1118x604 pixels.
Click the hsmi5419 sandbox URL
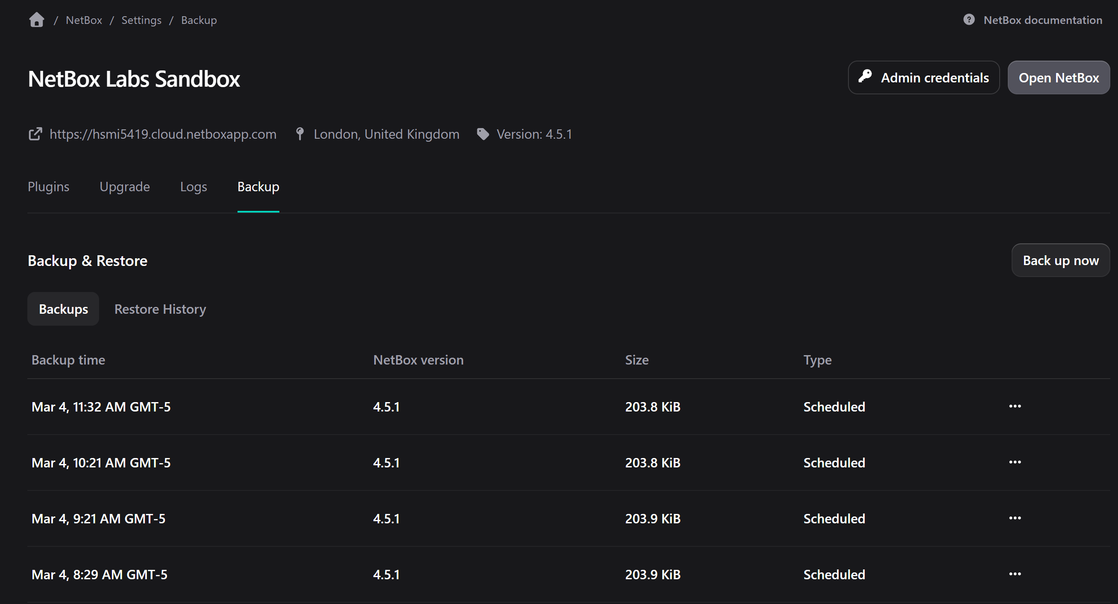(x=163, y=134)
